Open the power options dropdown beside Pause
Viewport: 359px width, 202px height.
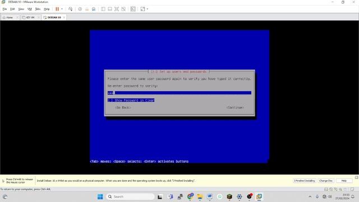(x=62, y=9)
